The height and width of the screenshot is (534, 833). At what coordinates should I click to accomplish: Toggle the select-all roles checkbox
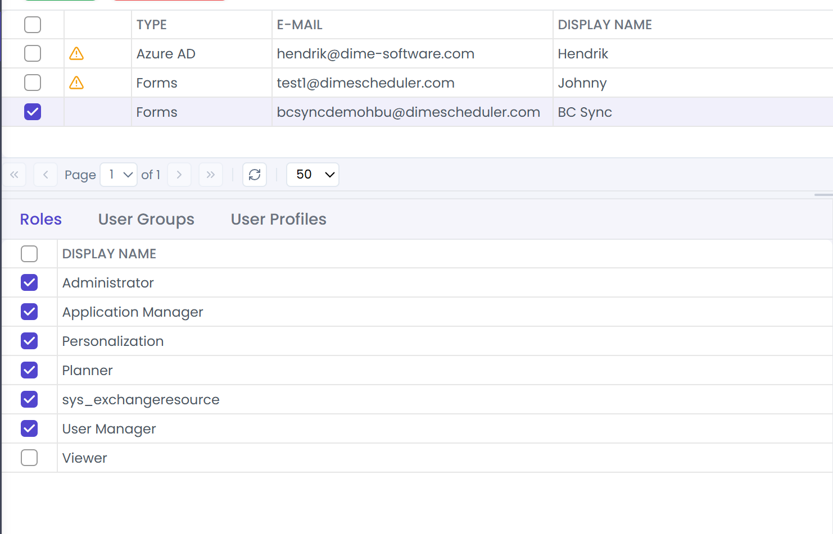pyautogui.click(x=29, y=254)
